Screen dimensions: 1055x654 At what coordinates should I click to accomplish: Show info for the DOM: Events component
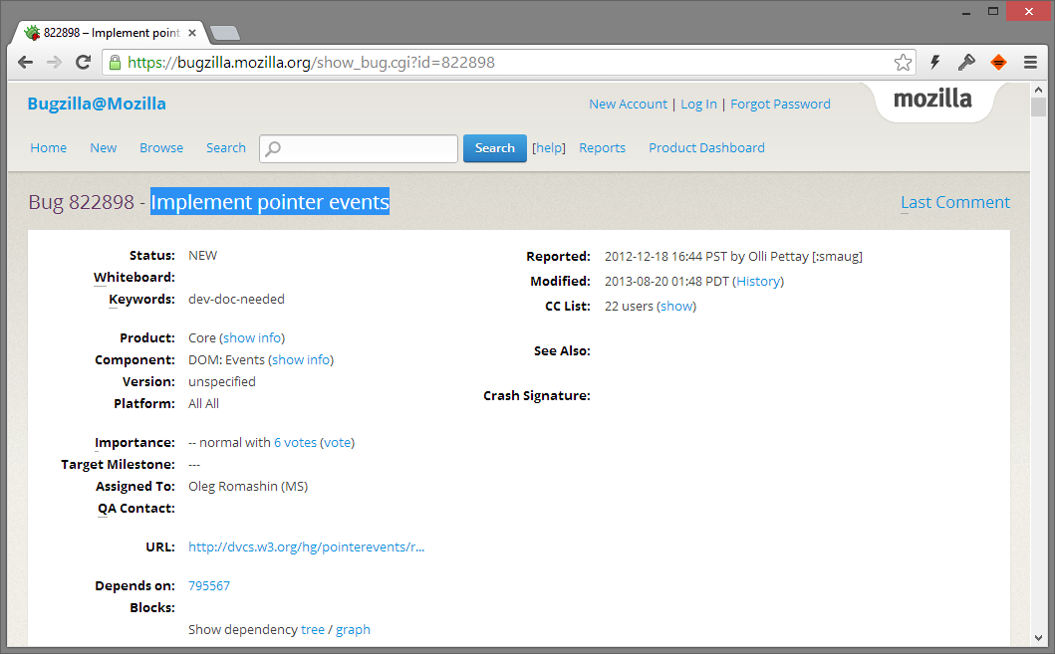tap(302, 360)
